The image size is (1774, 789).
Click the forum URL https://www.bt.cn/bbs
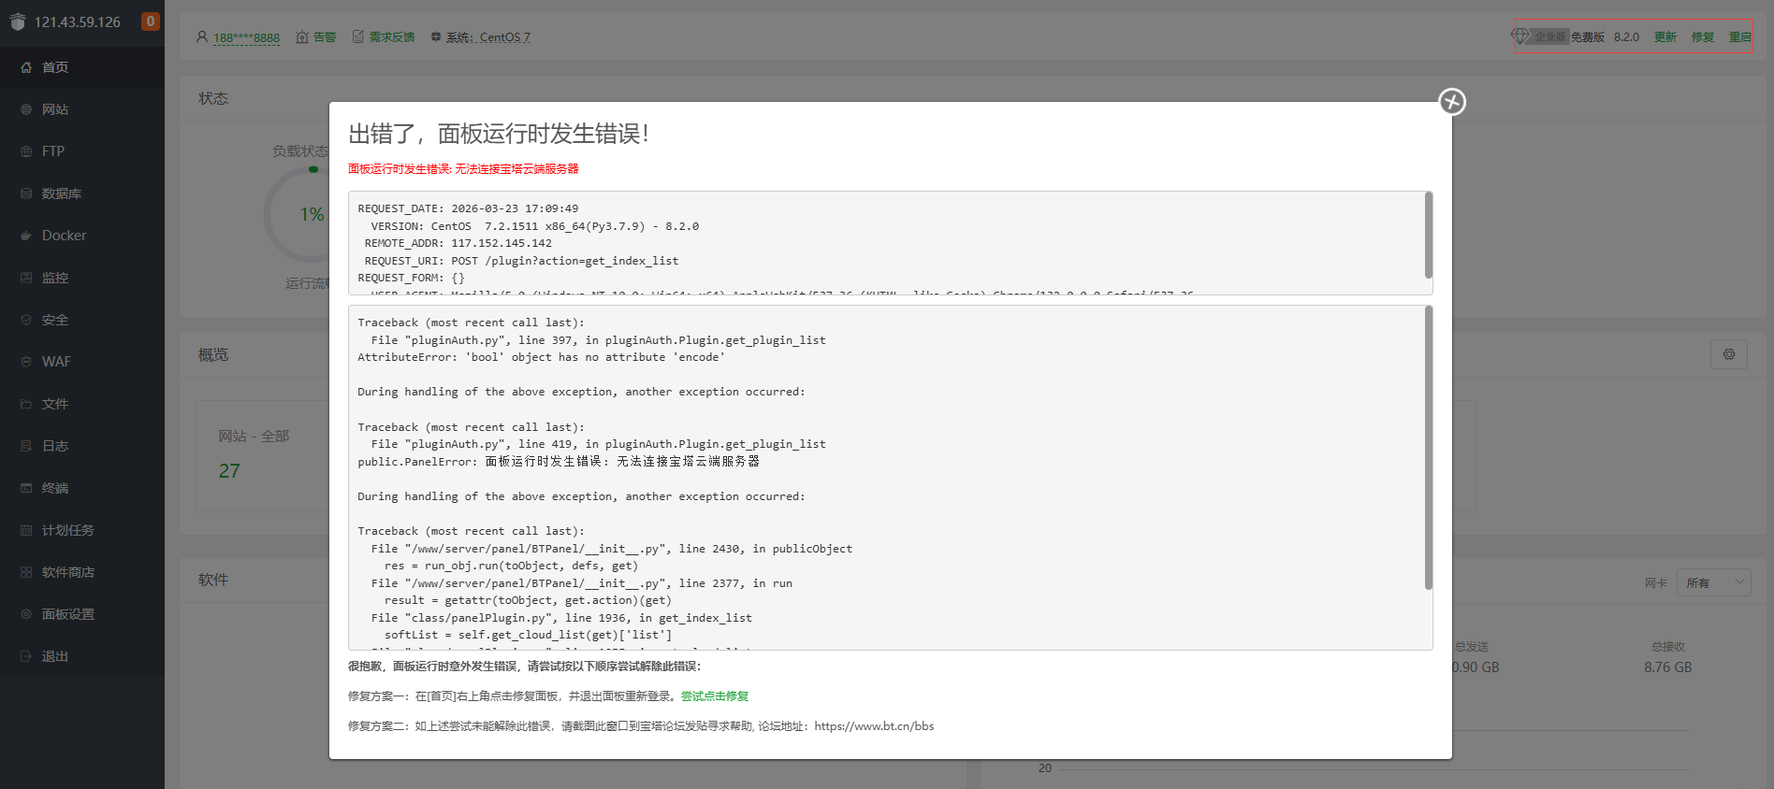pyautogui.click(x=874, y=726)
